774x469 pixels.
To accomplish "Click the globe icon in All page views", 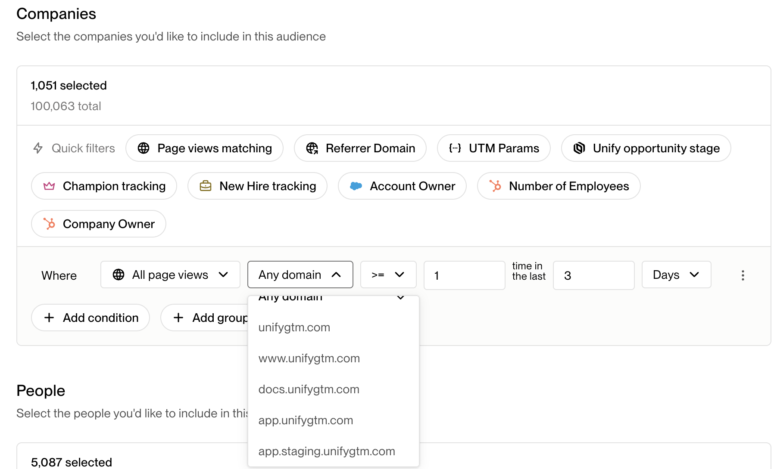I will 119,275.
